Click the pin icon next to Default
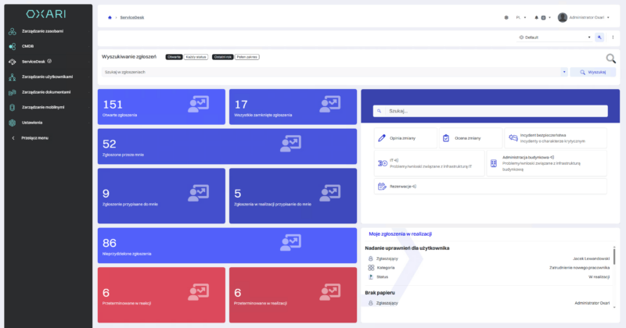Viewport: 626px width, 328px height. 599,37
